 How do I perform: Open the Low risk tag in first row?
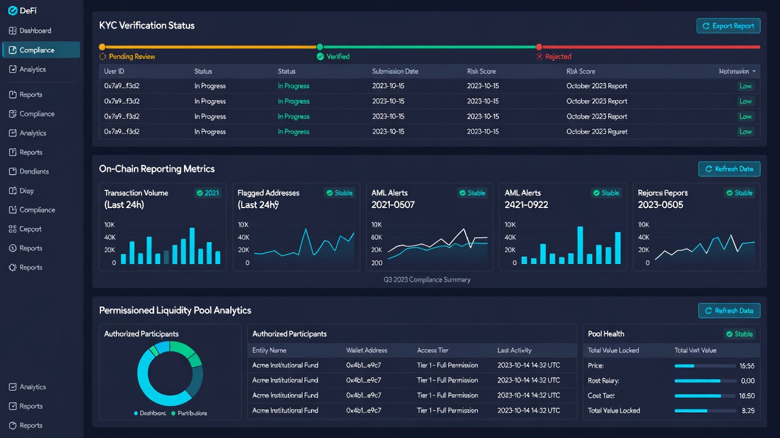coord(745,86)
